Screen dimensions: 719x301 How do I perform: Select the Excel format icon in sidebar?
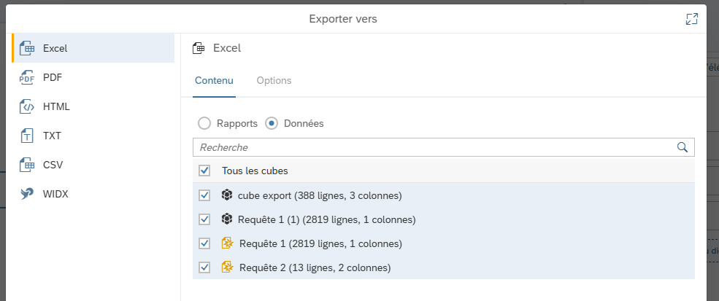(27, 48)
